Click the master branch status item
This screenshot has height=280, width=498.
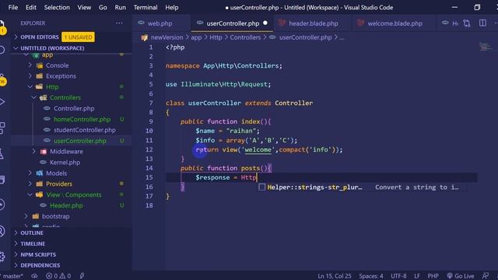click(12, 276)
